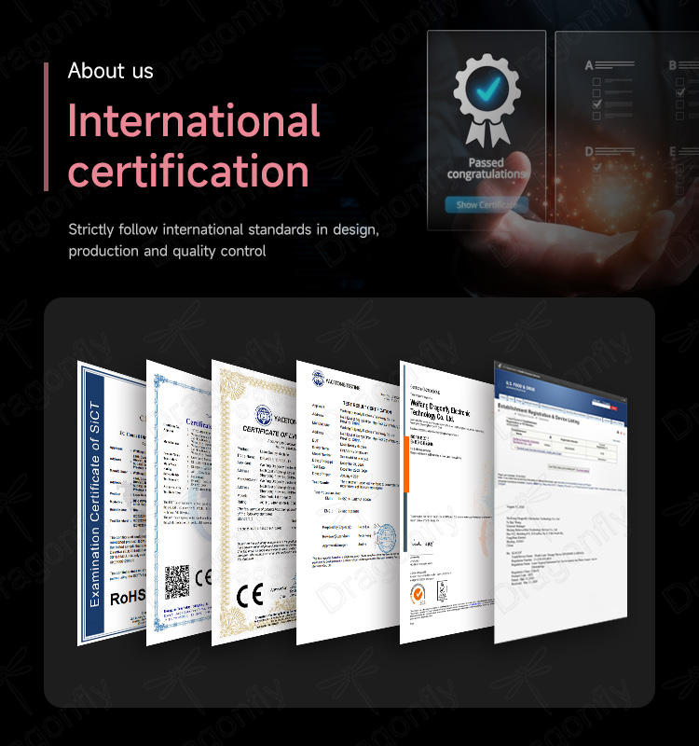Click the About us label
Viewport: 699px width, 746px height.
pos(110,71)
